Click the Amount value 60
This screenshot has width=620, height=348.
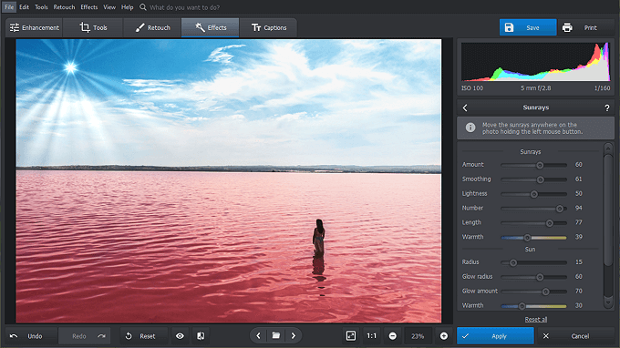point(578,165)
